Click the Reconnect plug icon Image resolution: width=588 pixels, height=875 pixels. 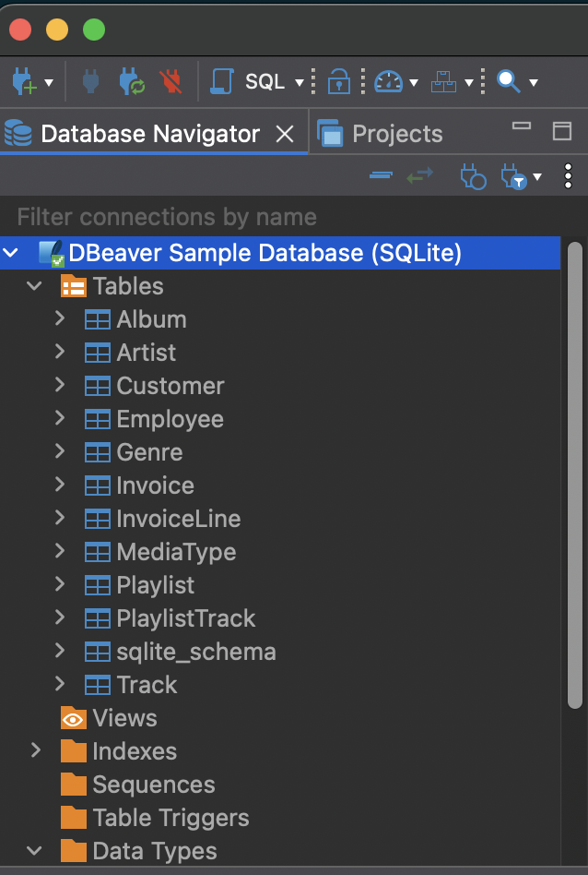click(131, 82)
